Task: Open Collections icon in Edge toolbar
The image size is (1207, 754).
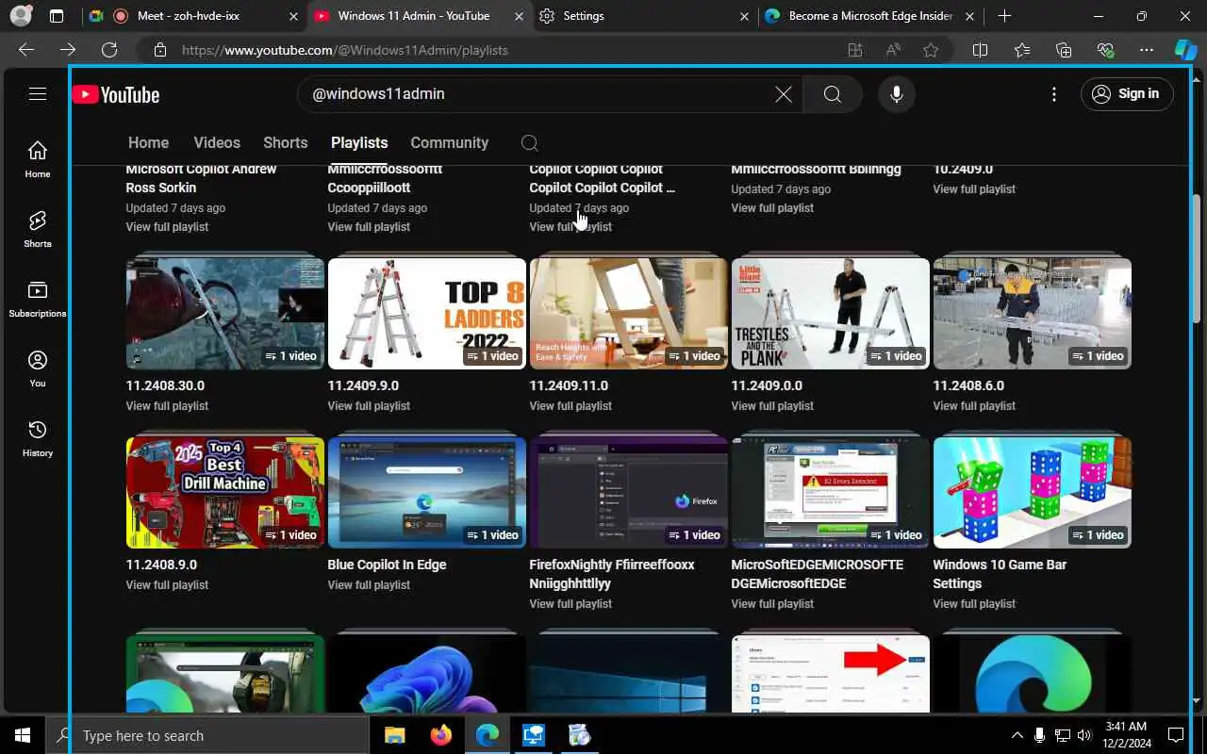Action: (x=1064, y=50)
